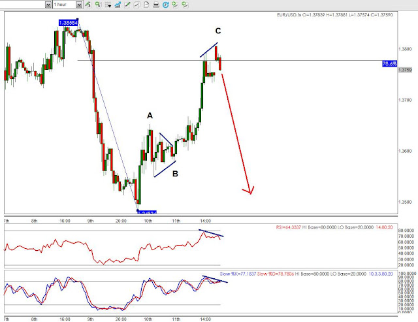Image resolution: width=418 pixels, height=322 pixels.
Task: Open the 1 hour timeframe dropdown
Action: click(x=79, y=5)
